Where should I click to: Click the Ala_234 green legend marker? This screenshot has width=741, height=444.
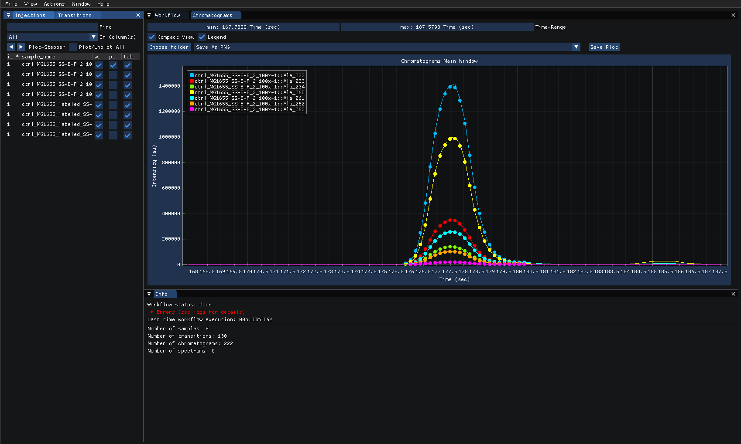192,87
